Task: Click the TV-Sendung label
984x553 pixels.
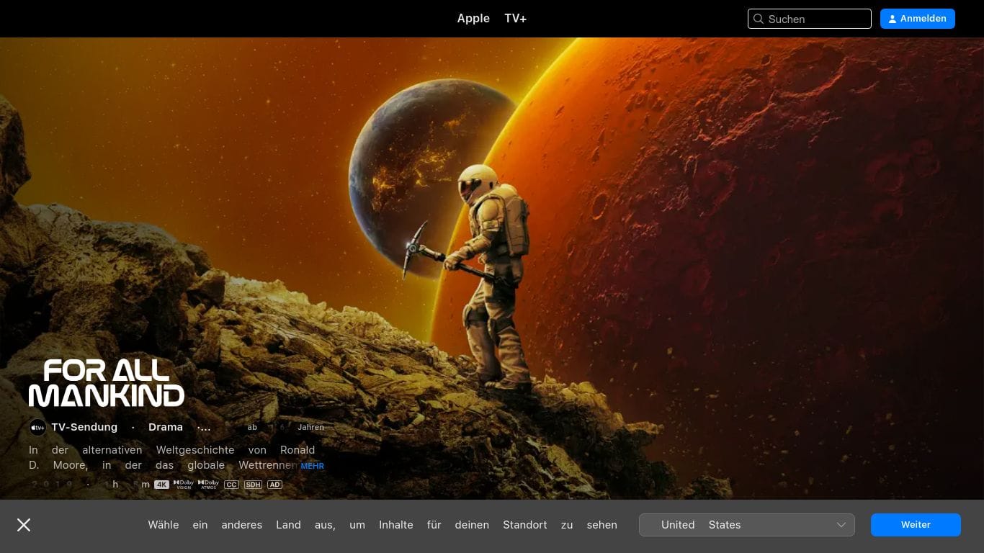Action: 84,427
